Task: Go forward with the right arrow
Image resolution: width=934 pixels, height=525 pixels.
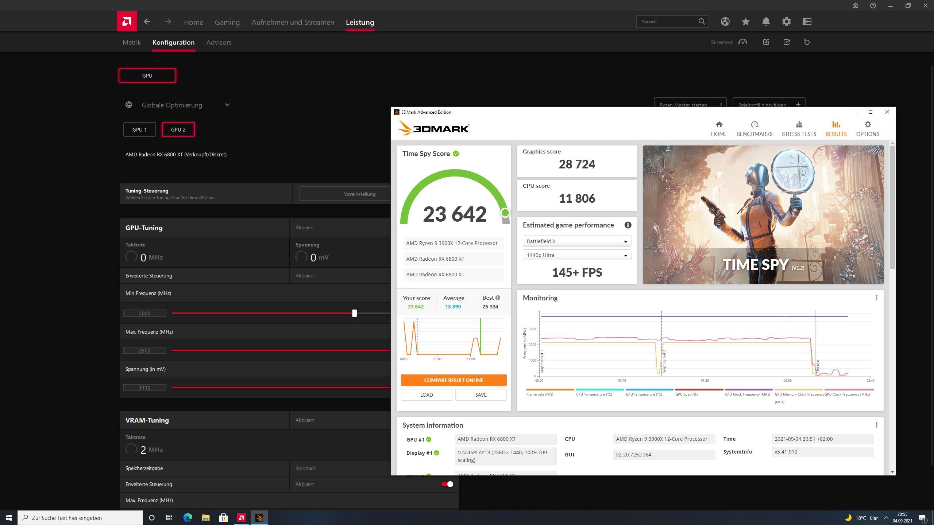Action: tap(168, 22)
